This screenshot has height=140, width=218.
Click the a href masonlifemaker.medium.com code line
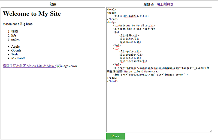(x=158, y=70)
